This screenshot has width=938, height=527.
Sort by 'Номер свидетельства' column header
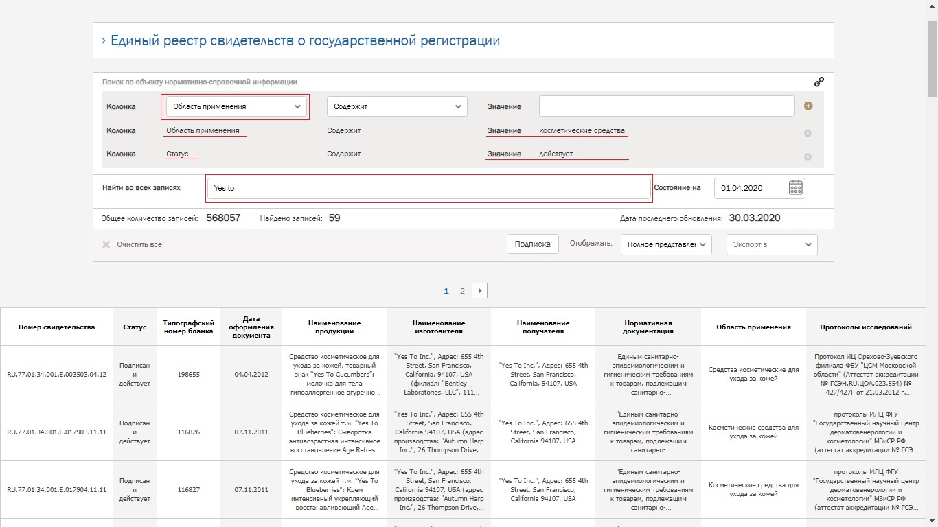[x=56, y=327]
